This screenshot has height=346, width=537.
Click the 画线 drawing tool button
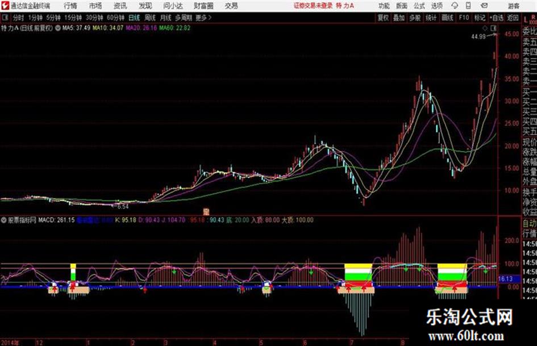click(447, 18)
